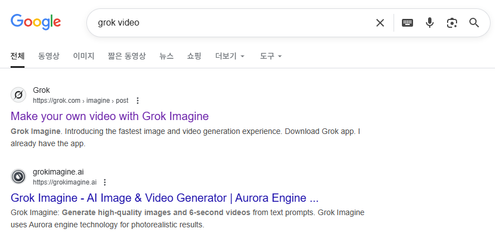495x244 pixels.
Task: Open three-dot menu for grok.com result
Action: [x=138, y=101]
